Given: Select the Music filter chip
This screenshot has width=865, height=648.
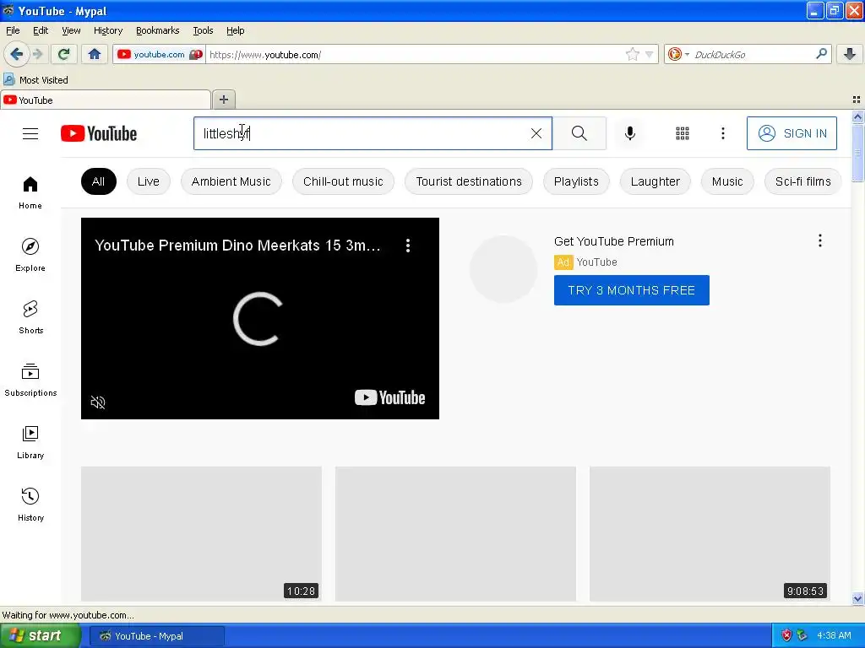Looking at the screenshot, I should click(727, 181).
